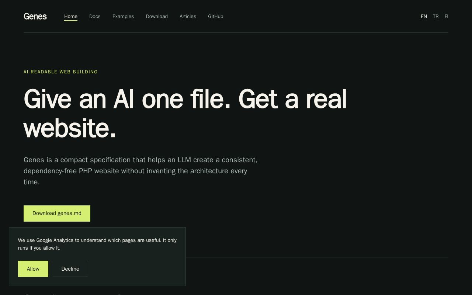
Task: Visit the GitHub link in the navigation
Action: coord(215,17)
